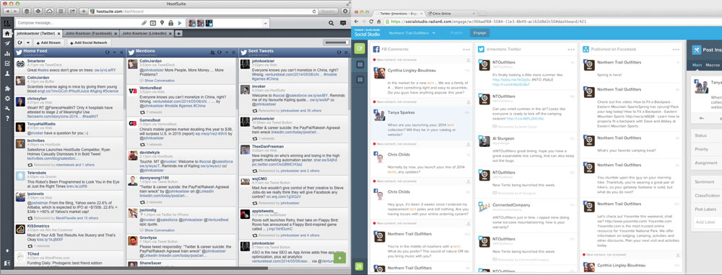Refresh the Home Feed stream

pos(108,53)
